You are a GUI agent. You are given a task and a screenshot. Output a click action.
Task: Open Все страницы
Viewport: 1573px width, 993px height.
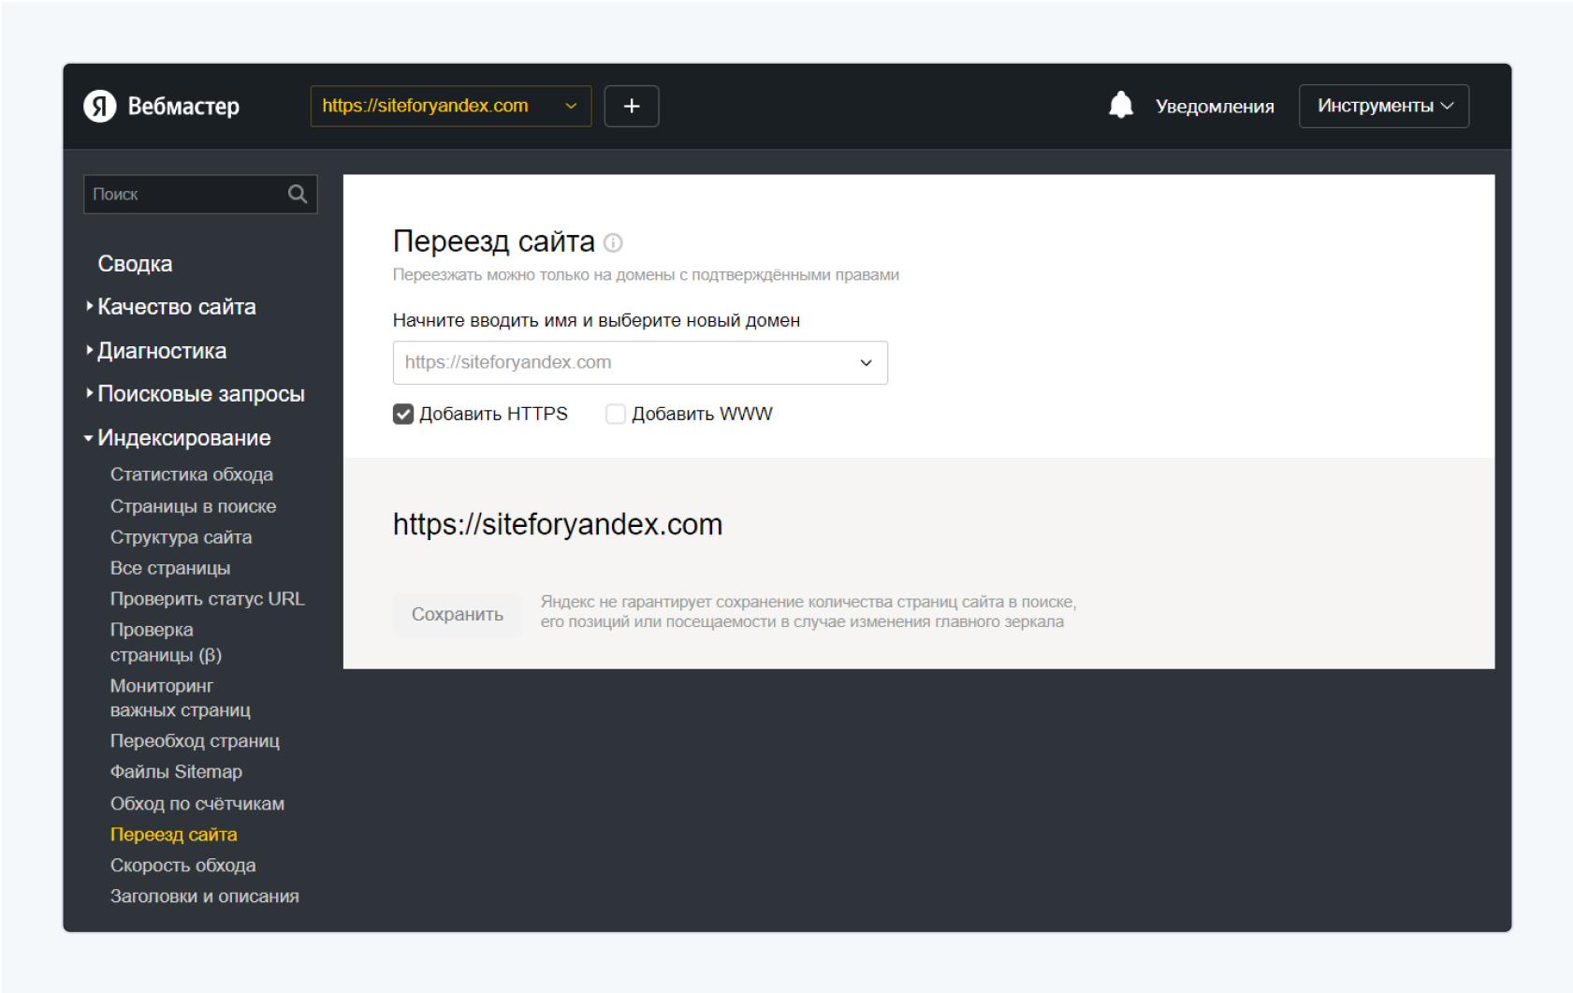[x=170, y=568]
